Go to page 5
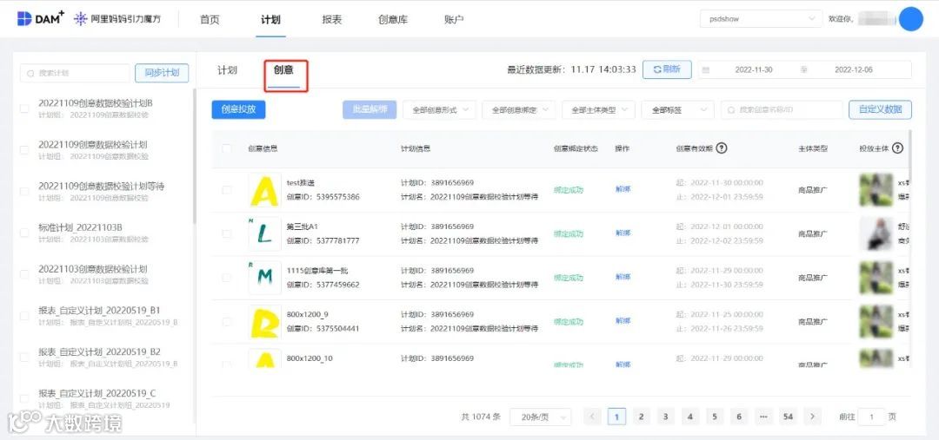 (x=715, y=417)
